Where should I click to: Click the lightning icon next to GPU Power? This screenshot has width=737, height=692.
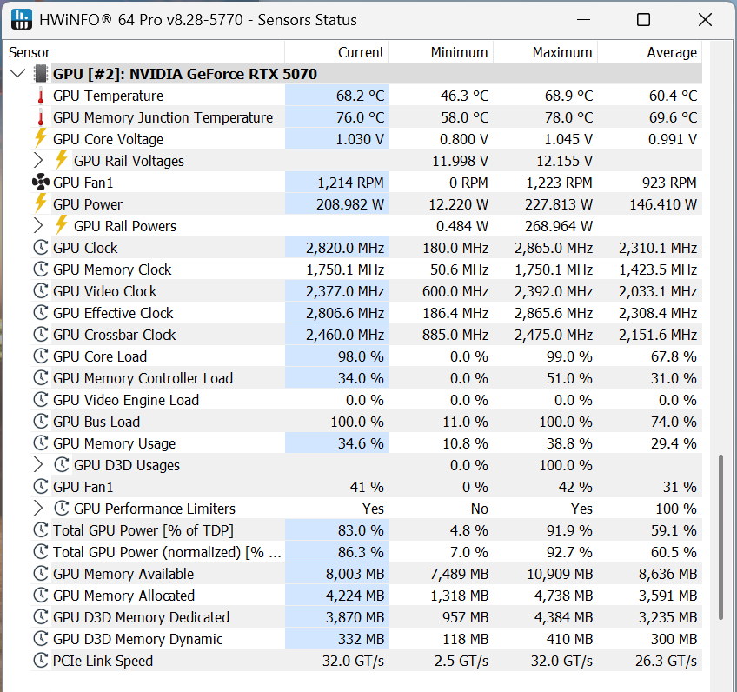pyautogui.click(x=40, y=204)
